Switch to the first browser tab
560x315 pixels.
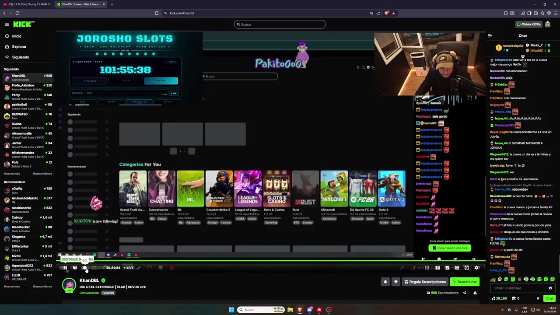click(28, 4)
